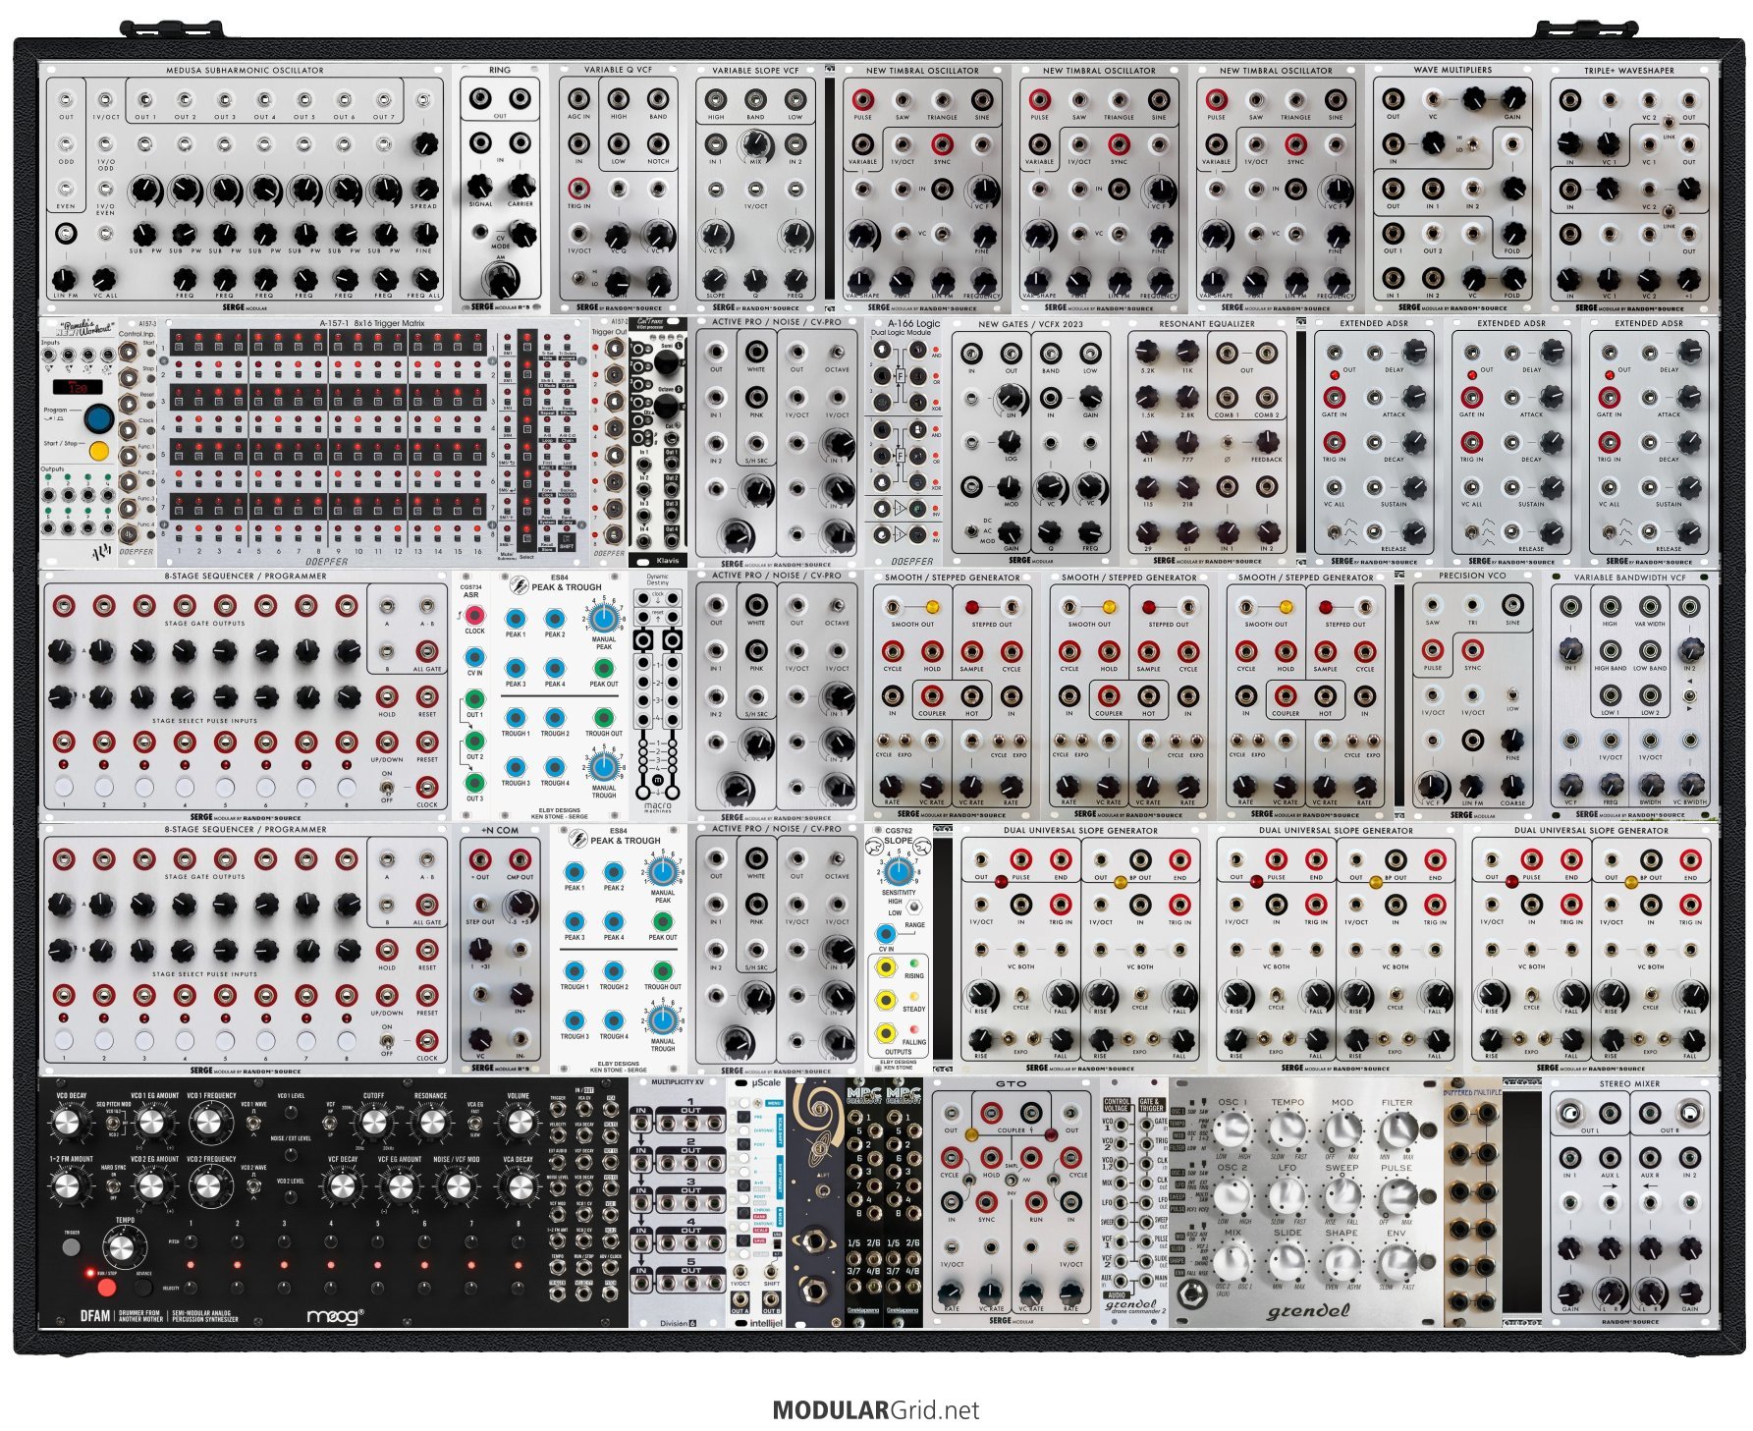
Task: Toggle the DFAM VCF HP/LP switch
Action: (x=330, y=1122)
